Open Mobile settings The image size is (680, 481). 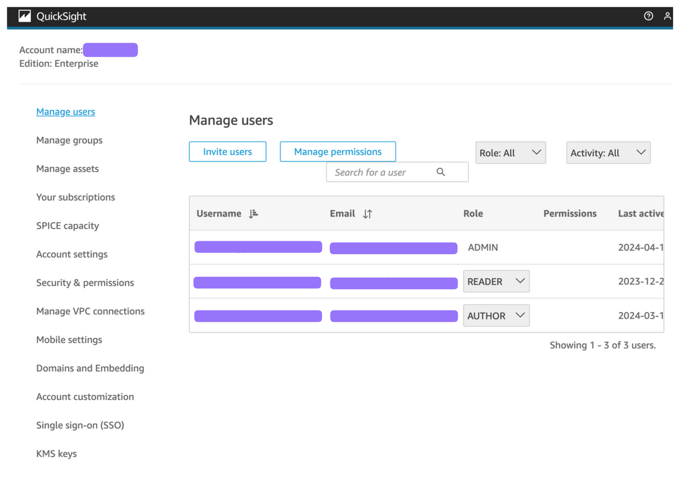[x=69, y=340]
